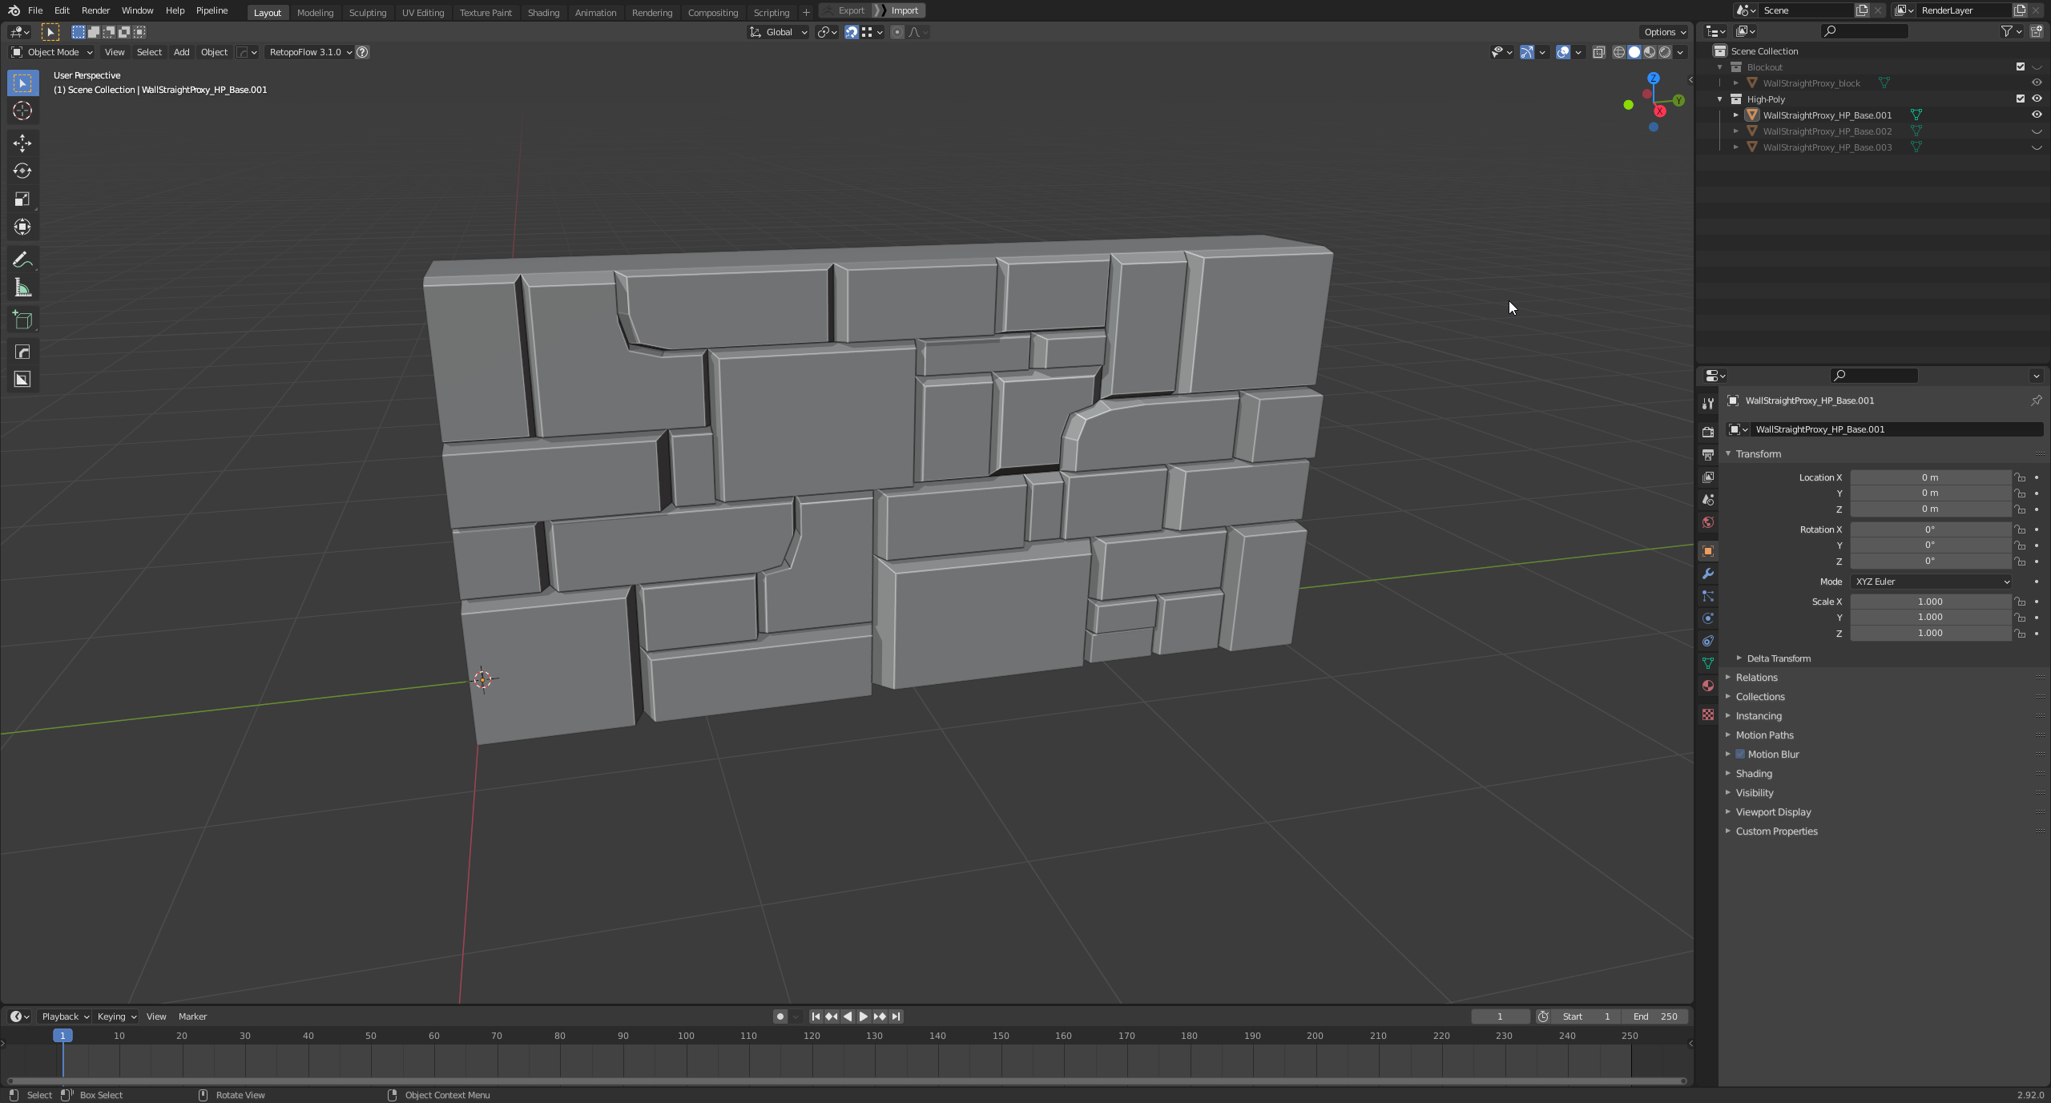Switch to the Shading workspace tab
The width and height of the screenshot is (2051, 1103).
click(x=543, y=12)
